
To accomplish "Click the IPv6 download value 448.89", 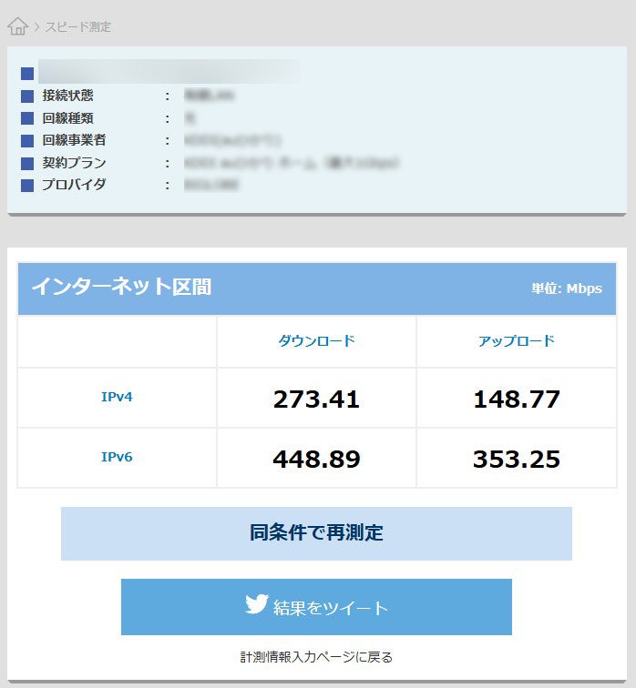I will [x=316, y=459].
